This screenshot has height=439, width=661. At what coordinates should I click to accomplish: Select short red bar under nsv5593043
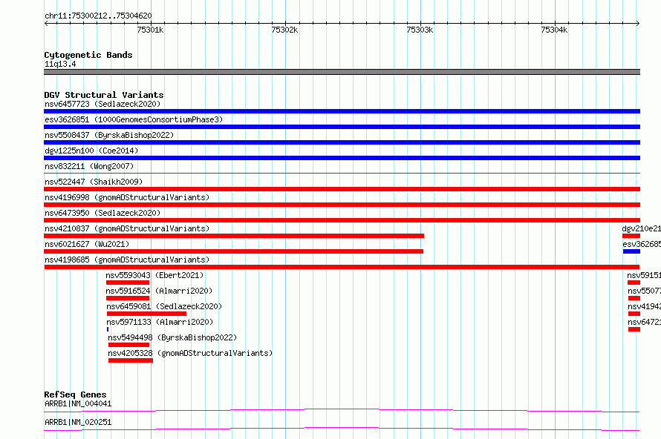coord(128,283)
